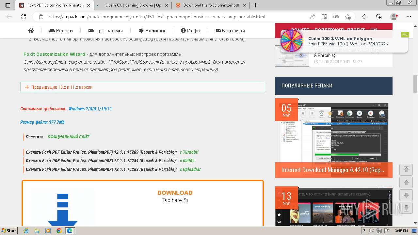Close the Foxit PDF Editor Pro tab
Image resolution: width=418 pixels, height=235 pixels.
(88, 5)
